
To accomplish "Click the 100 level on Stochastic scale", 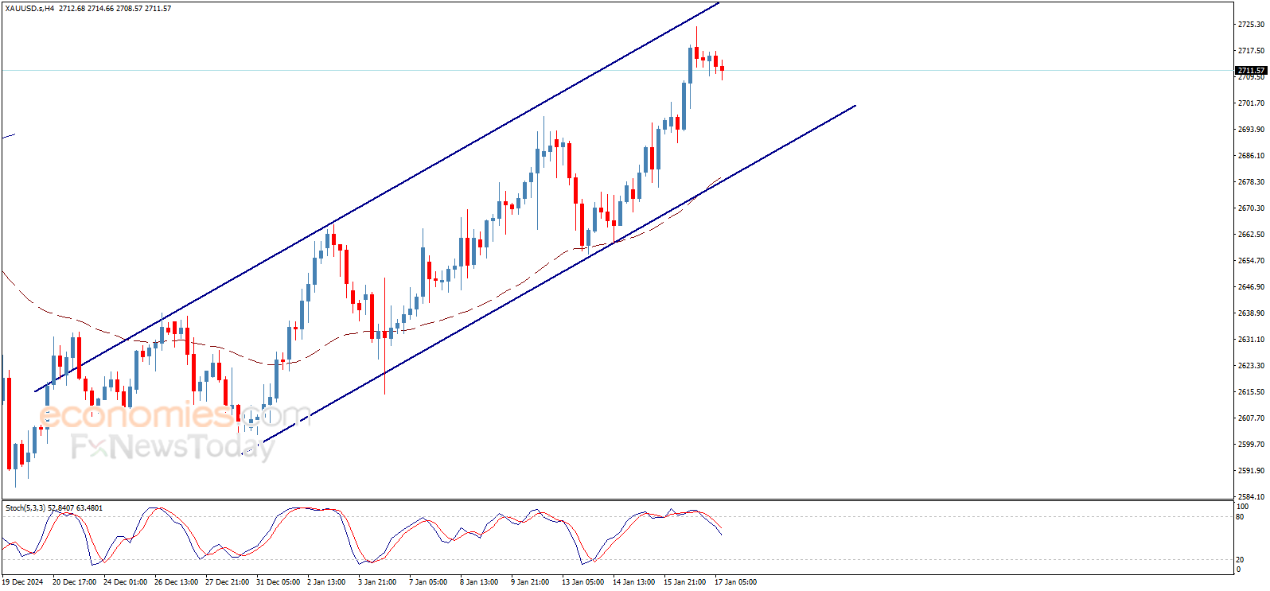I will (x=1242, y=507).
